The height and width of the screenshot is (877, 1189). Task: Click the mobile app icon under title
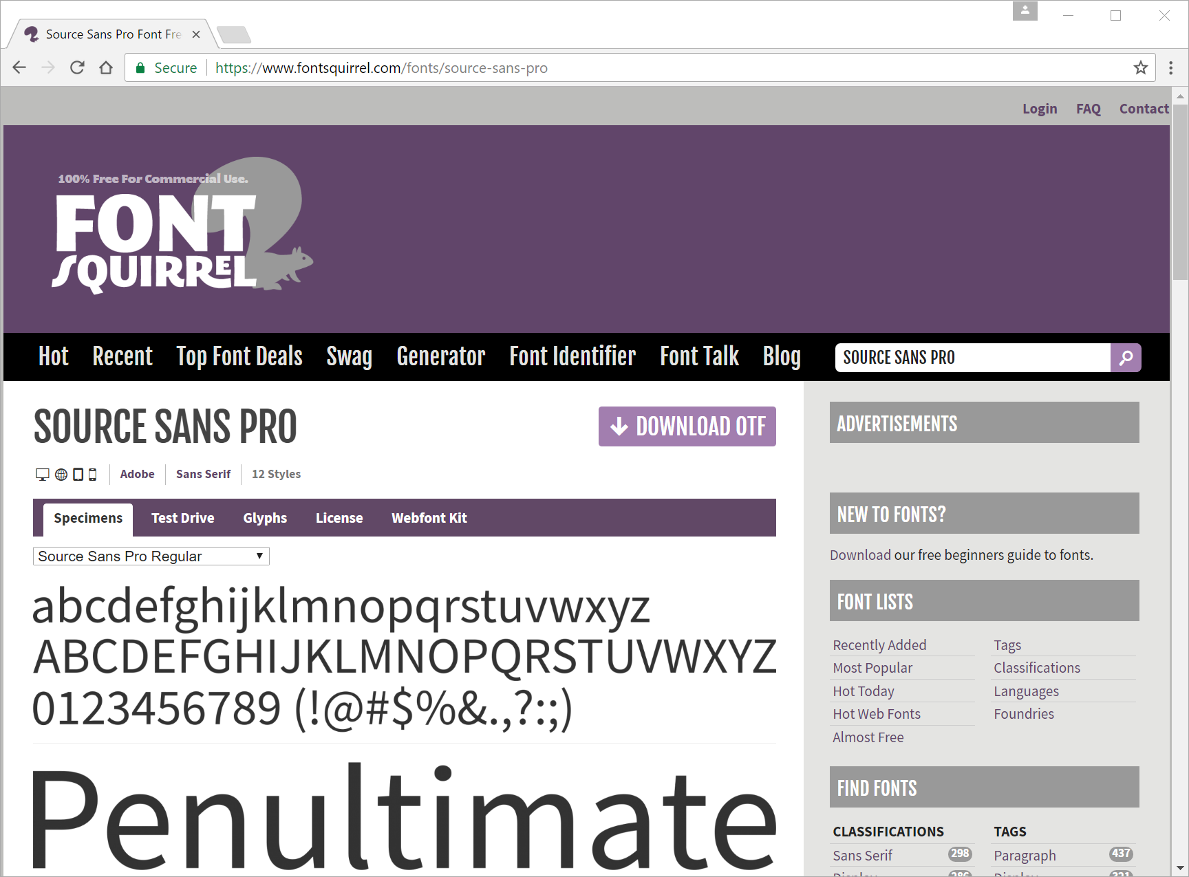click(x=93, y=474)
